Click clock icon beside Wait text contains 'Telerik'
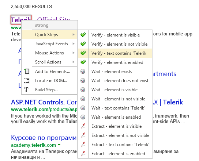This screenshot has width=199, height=161. click(x=83, y=108)
